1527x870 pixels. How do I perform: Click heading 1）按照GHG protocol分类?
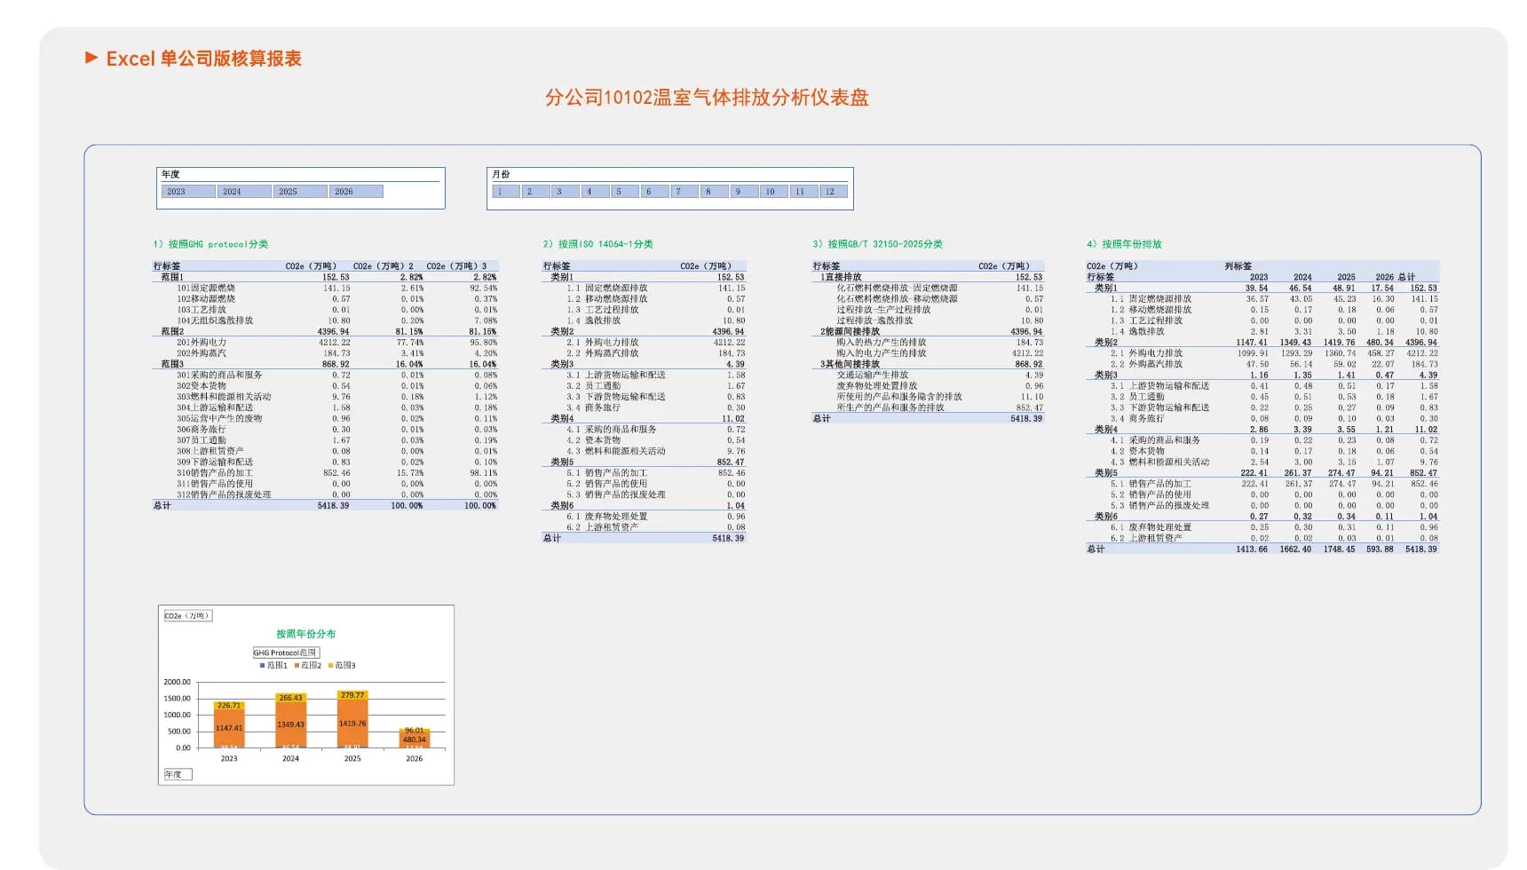pos(210,244)
